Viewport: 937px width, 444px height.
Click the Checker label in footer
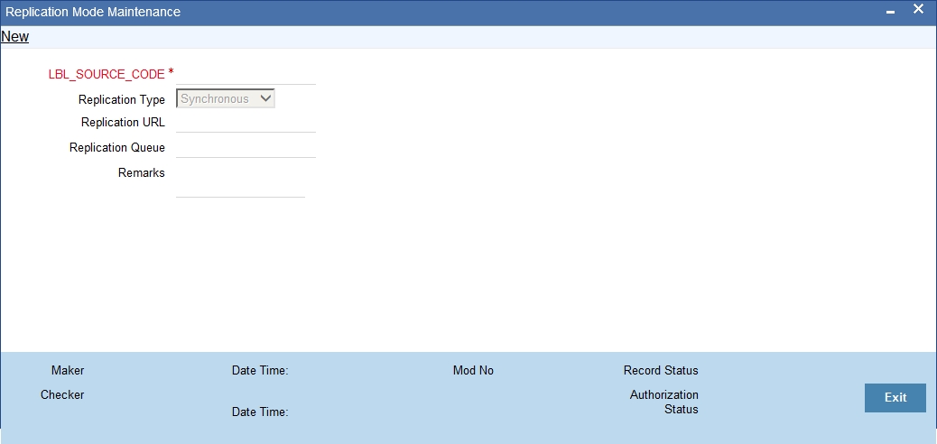62,395
